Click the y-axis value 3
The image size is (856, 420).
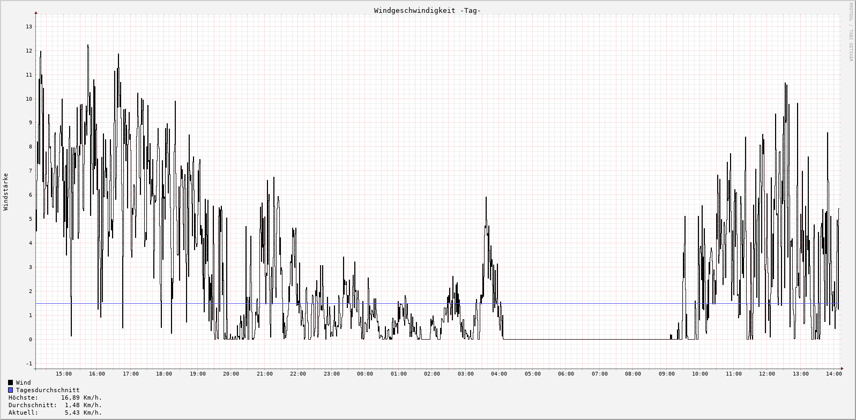tap(31, 267)
